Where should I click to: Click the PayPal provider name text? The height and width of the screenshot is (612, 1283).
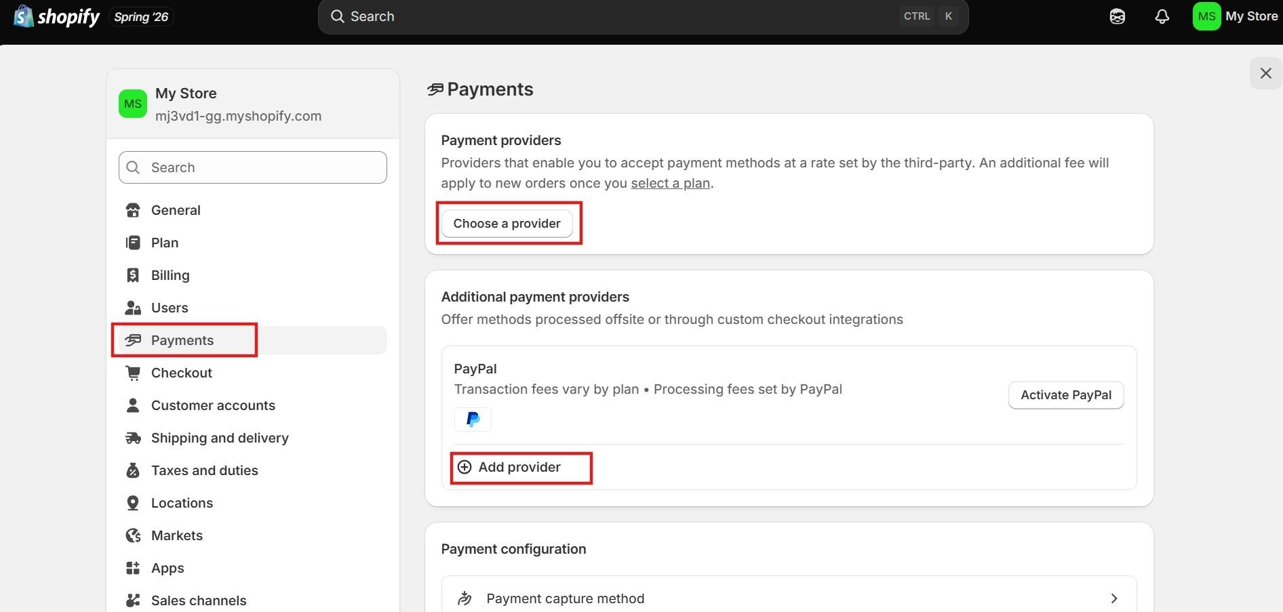(x=475, y=369)
